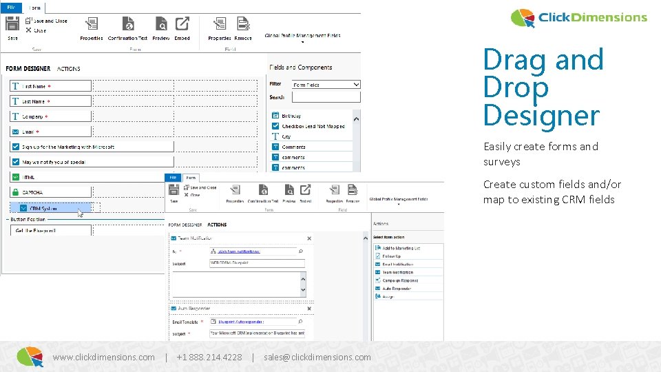This screenshot has width=661, height=372.
Task: Click lookup magnifier next to Email Template
Action: [x=300, y=322]
